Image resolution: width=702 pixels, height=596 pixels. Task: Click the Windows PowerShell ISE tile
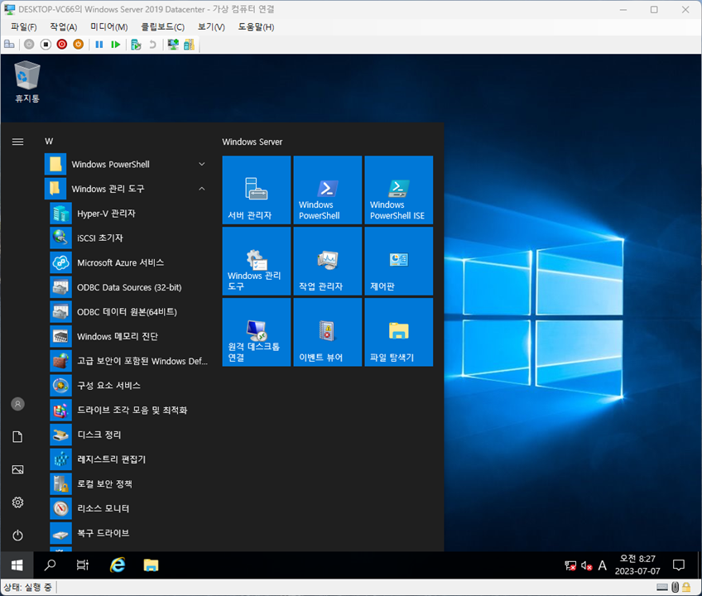[399, 190]
